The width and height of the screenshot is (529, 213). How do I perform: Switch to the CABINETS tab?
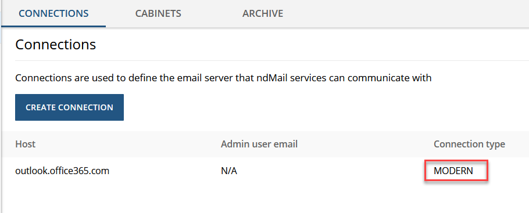[x=158, y=13]
